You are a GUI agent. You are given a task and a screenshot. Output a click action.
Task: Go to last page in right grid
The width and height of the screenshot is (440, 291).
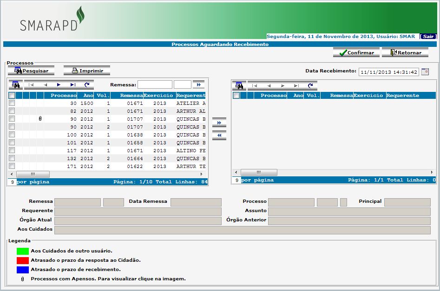click(x=296, y=85)
